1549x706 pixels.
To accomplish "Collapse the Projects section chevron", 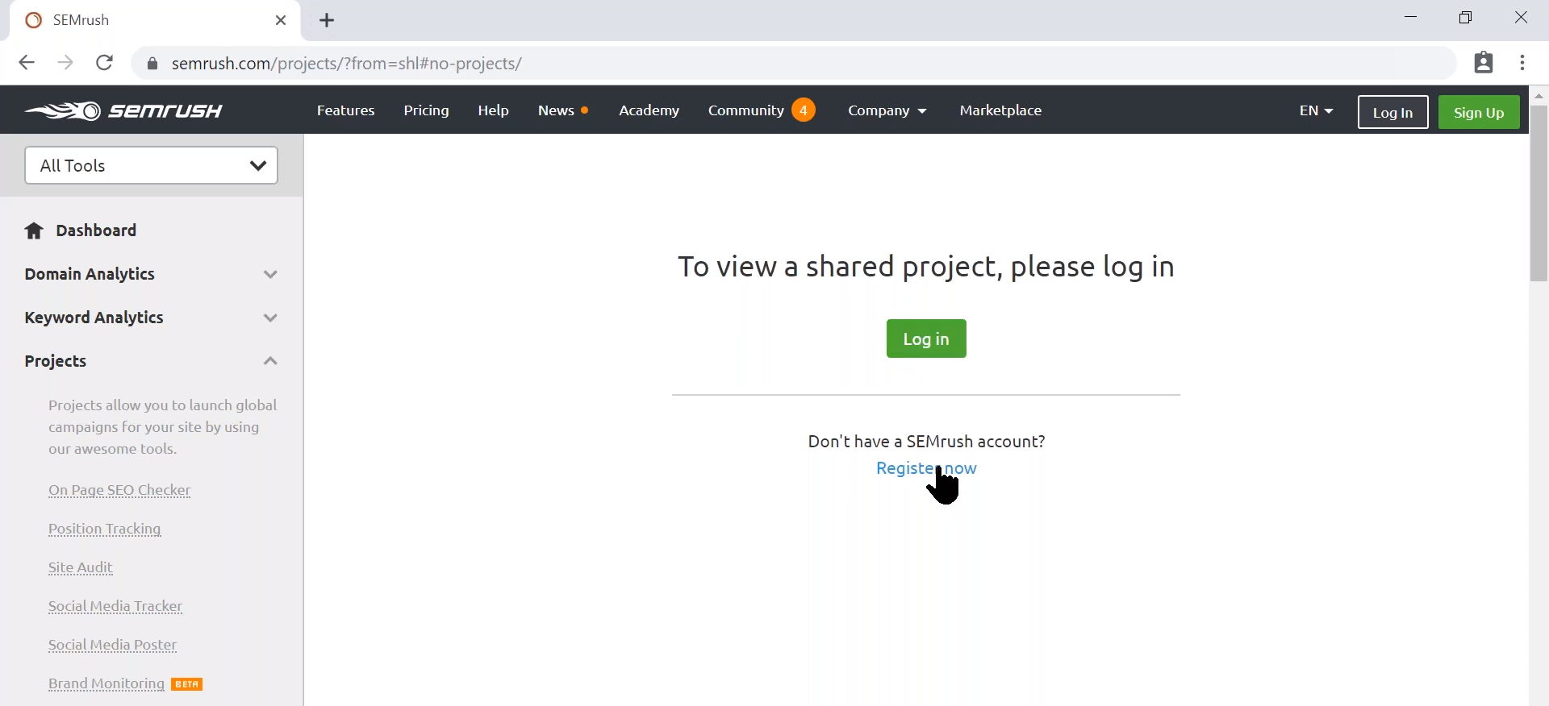I will (270, 361).
